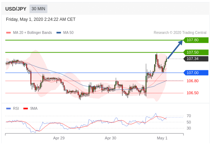The image size is (211, 144).
Task: Click the Research 2020 Trading Central credit
Action: (180, 32)
